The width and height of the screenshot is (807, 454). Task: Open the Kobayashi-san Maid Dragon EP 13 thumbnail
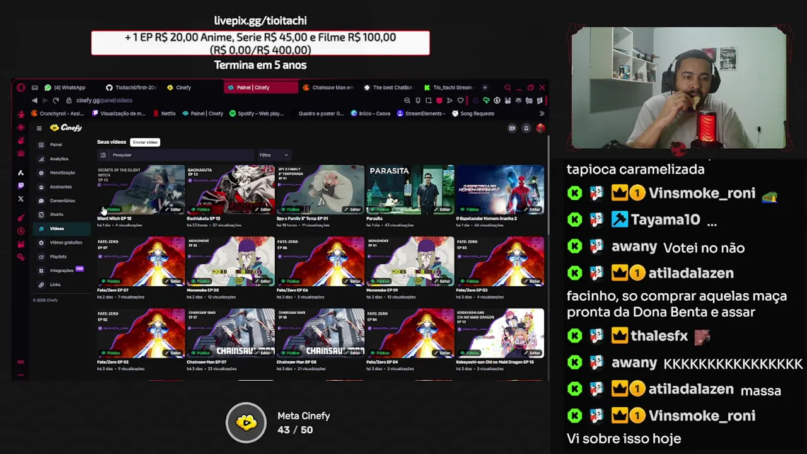[500, 333]
